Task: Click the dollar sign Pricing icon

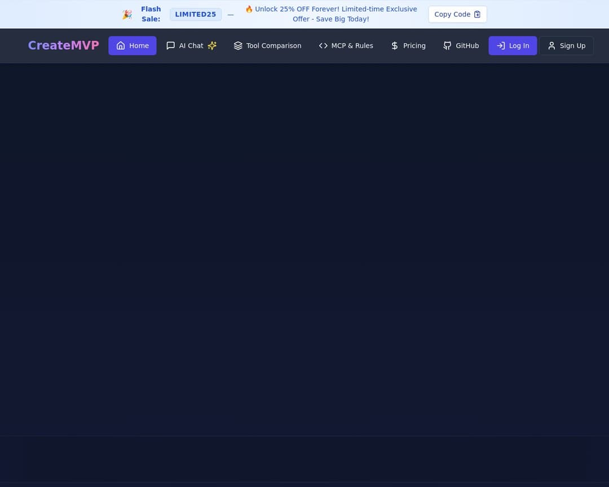Action: (x=395, y=46)
